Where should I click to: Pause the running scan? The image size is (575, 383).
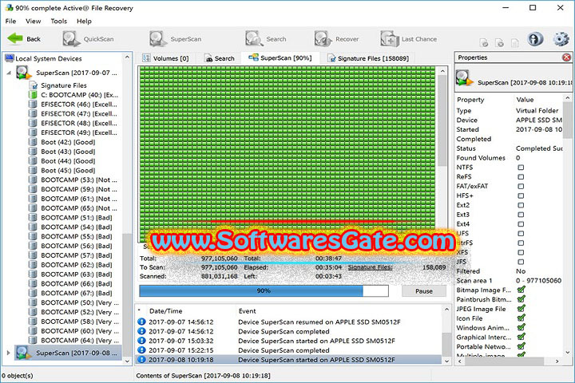coord(424,291)
